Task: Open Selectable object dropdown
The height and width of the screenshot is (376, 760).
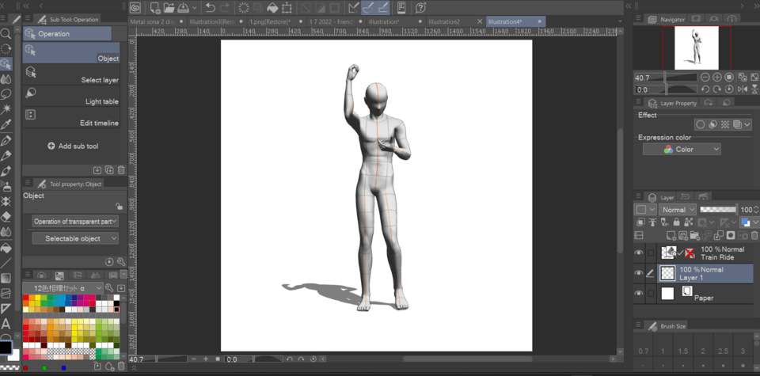Action: click(x=75, y=238)
